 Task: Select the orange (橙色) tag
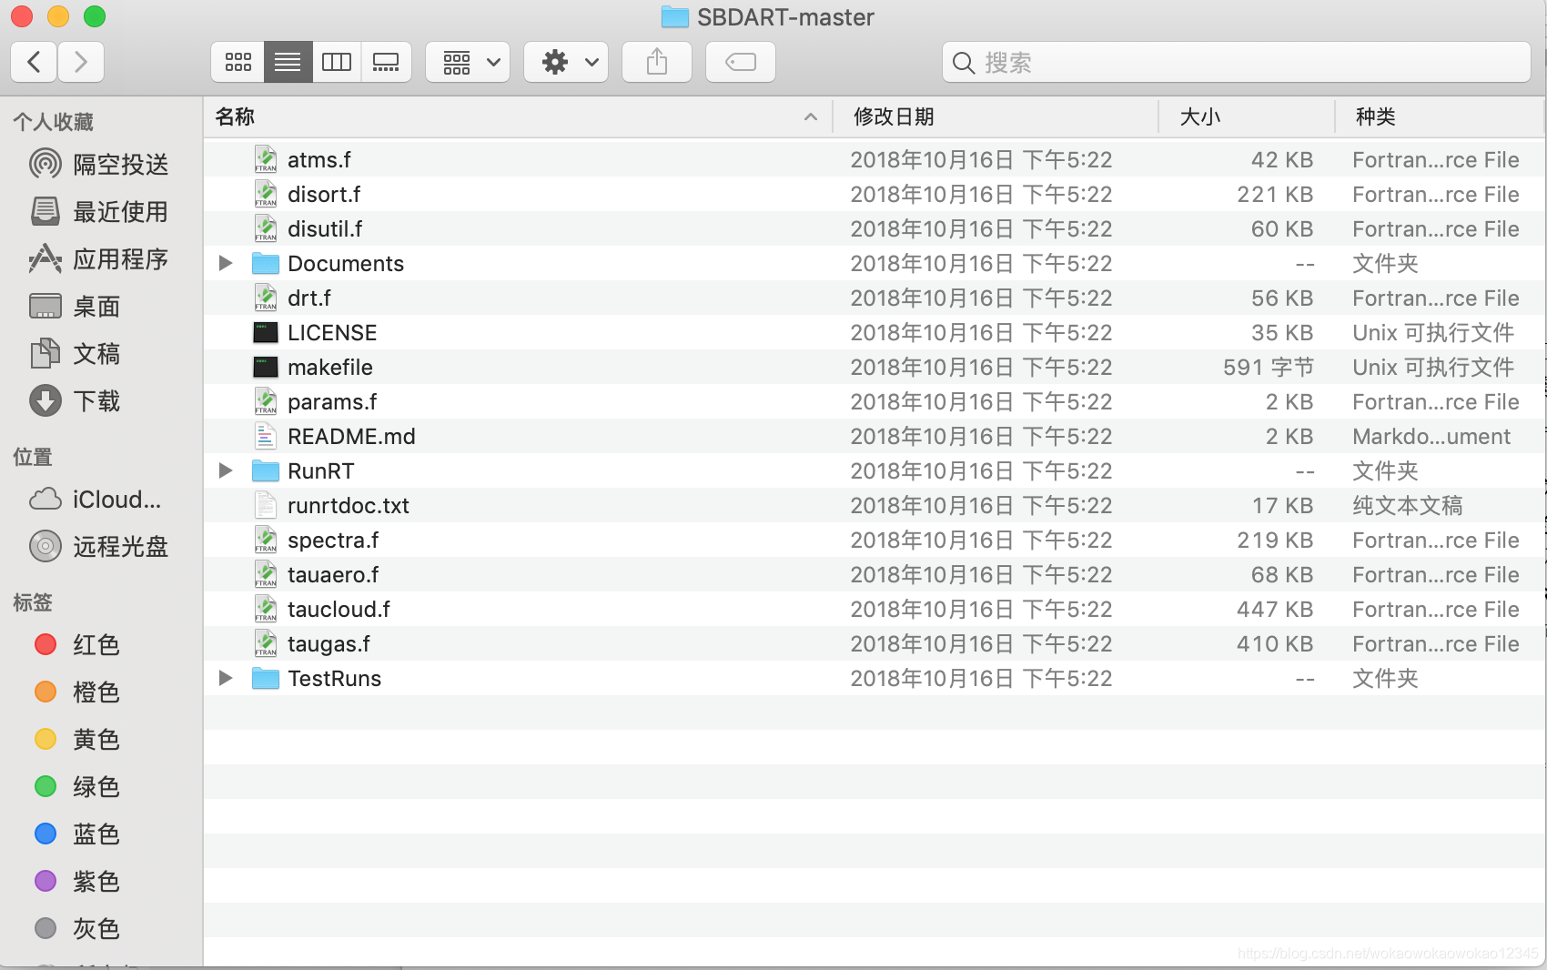point(77,692)
